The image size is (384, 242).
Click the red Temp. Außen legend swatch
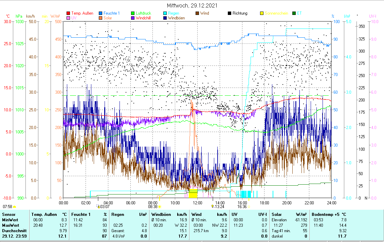pyautogui.click(x=68, y=14)
